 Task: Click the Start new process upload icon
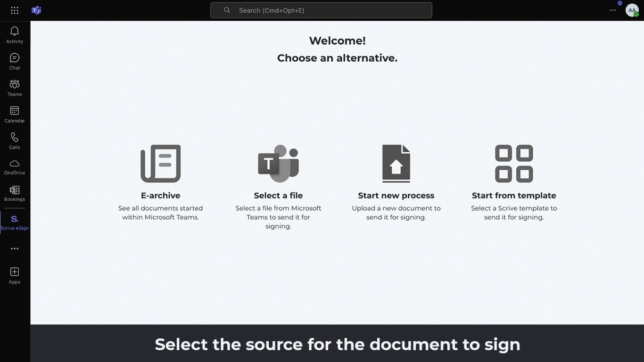point(396,164)
